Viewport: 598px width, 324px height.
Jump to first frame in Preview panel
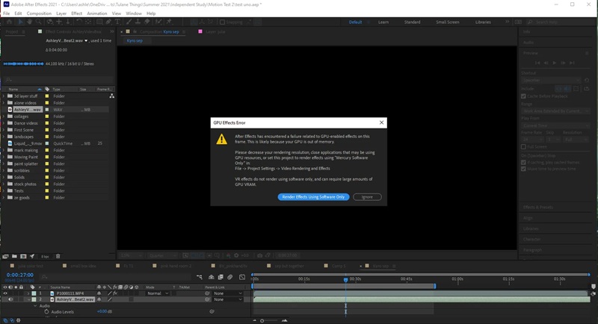(537, 63)
